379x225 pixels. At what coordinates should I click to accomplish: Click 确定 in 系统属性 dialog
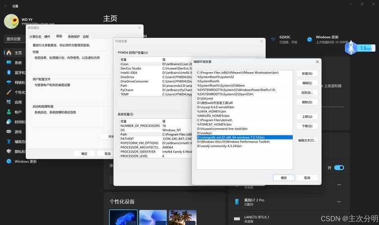(84, 154)
